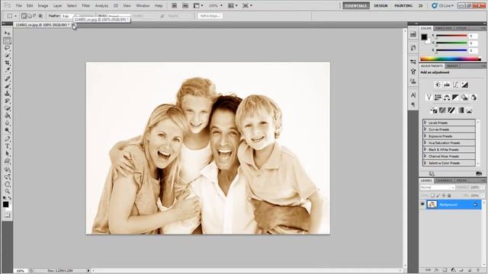
Task: Toggle lock transparent pixels
Action: [432, 196]
